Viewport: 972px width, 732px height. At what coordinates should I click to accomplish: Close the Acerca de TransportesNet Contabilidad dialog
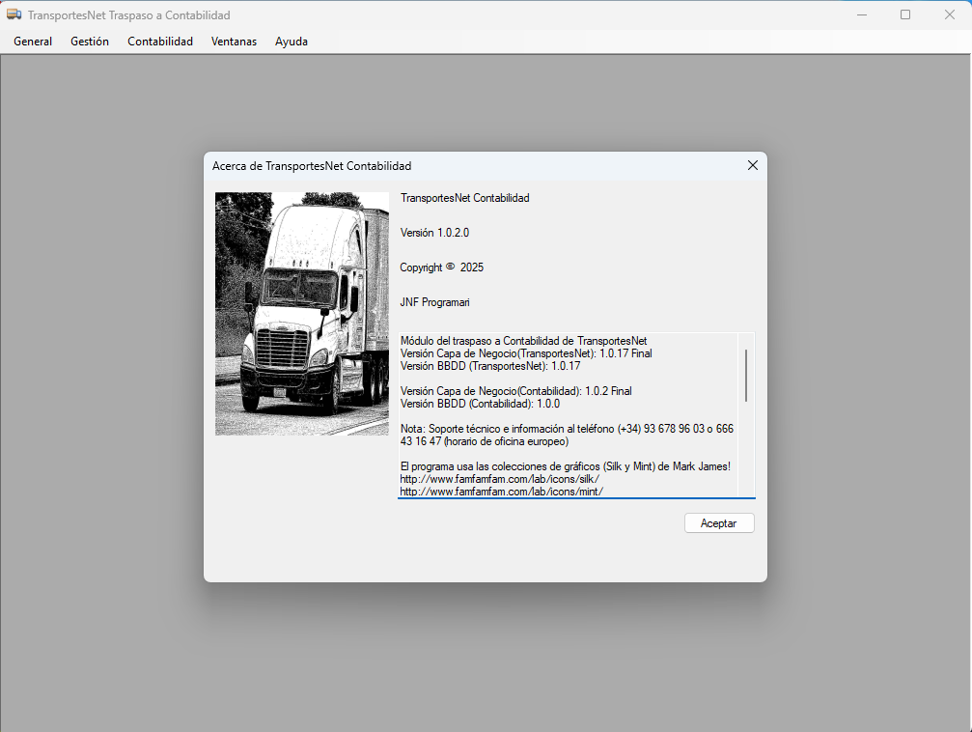tap(752, 165)
